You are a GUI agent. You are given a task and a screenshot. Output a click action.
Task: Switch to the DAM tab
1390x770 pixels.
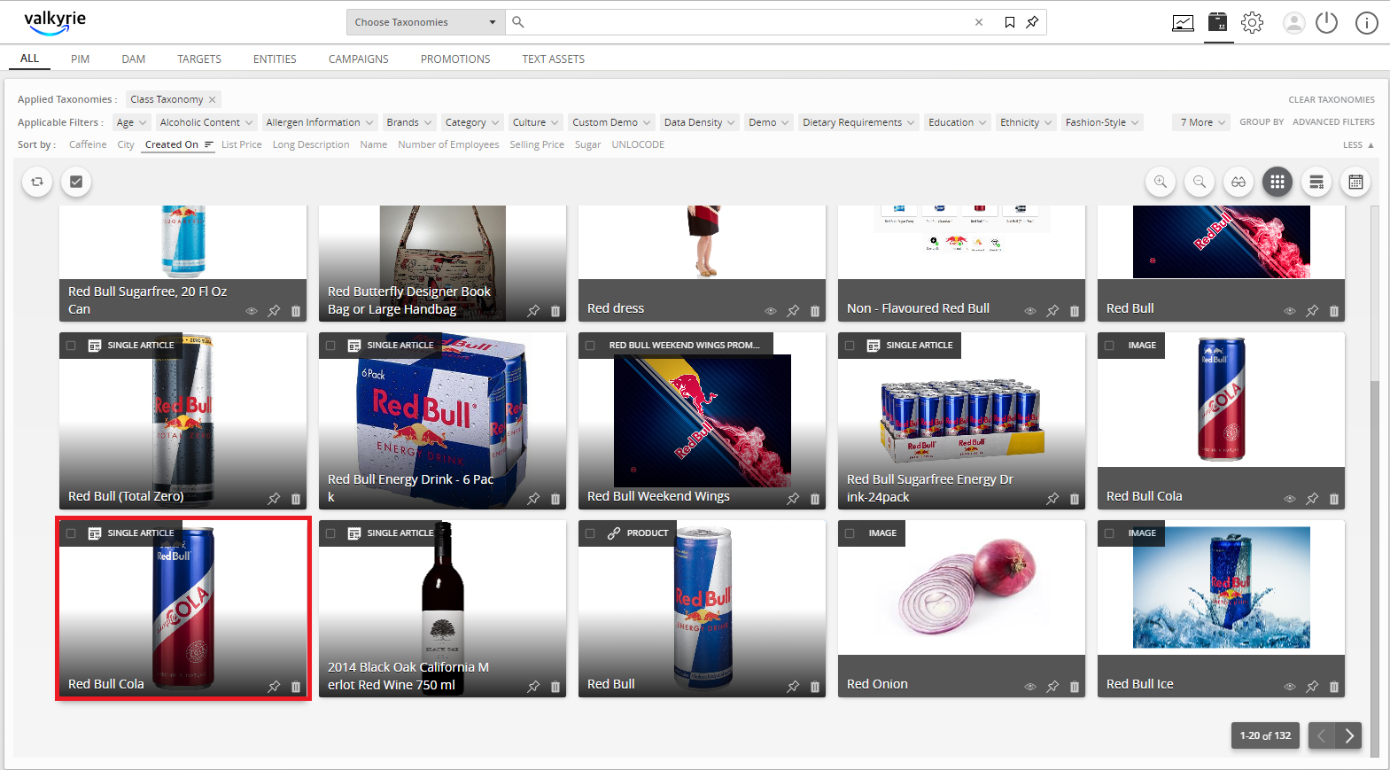[x=134, y=58]
